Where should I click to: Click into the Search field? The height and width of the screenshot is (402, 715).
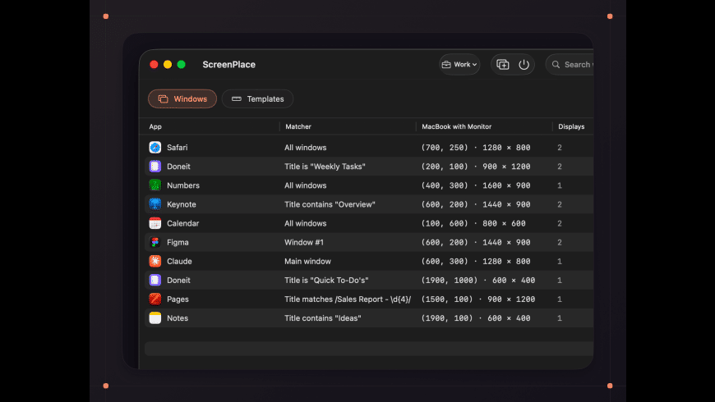click(x=570, y=65)
